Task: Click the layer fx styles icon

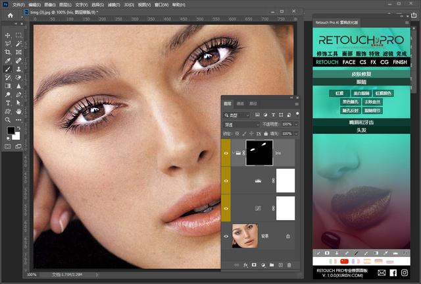Action: 245,265
